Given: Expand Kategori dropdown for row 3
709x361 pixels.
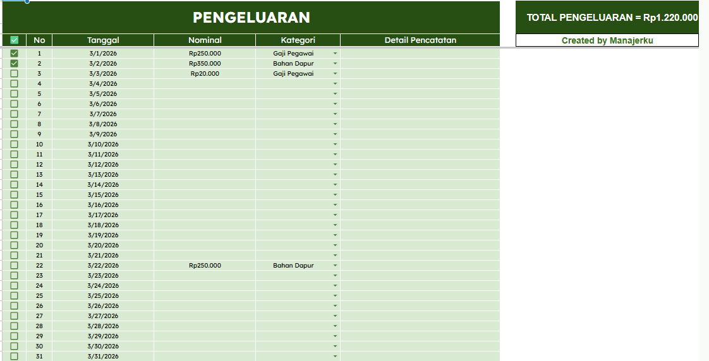Looking at the screenshot, I should tap(335, 74).
